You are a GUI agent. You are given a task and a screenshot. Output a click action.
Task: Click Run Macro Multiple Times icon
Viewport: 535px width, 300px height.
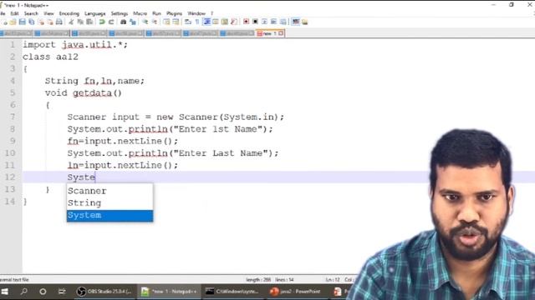273,22
